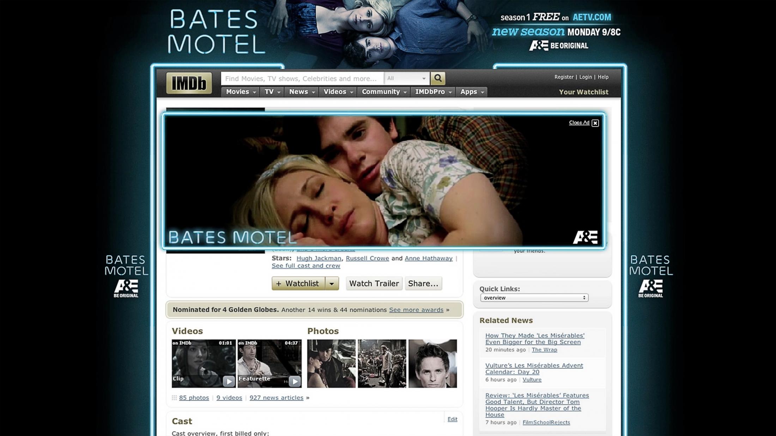
Task: Click the Bates Motel title in top banner
Action: coord(217,31)
